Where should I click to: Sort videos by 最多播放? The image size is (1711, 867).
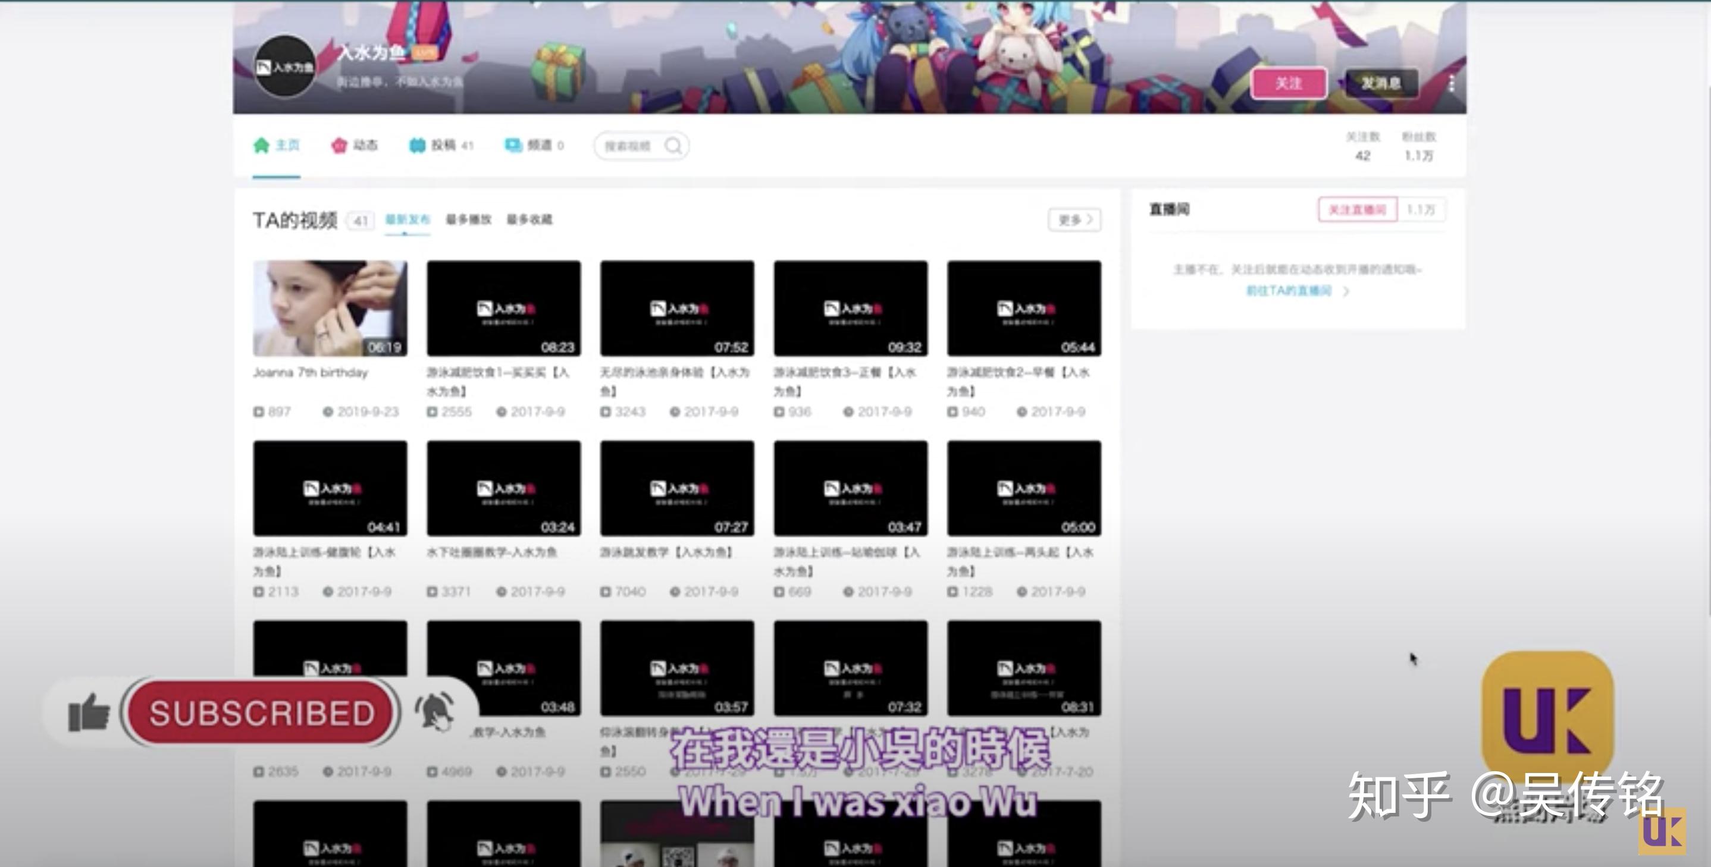[x=468, y=220]
